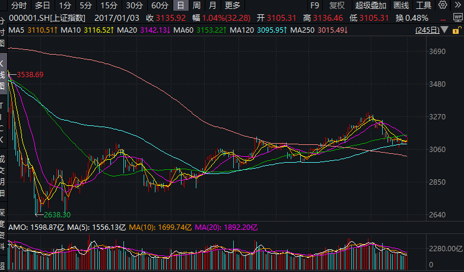Select the 分时 intraday tab
Screen dimensions: 464x272
pos(19,5)
